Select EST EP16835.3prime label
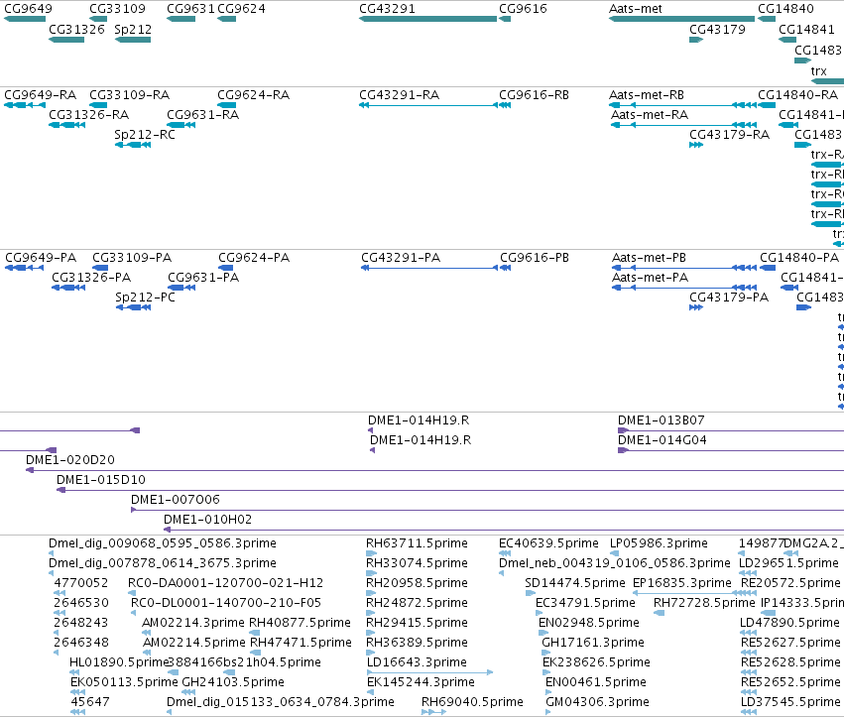844x717 pixels. click(682, 583)
